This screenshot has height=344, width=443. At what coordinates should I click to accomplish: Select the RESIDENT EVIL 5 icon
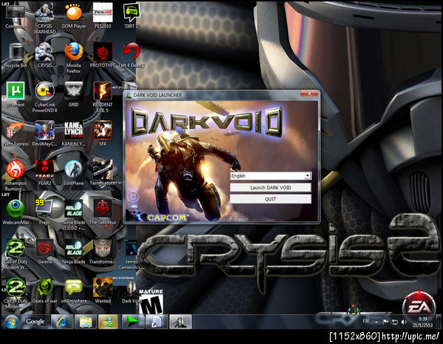[x=103, y=97]
